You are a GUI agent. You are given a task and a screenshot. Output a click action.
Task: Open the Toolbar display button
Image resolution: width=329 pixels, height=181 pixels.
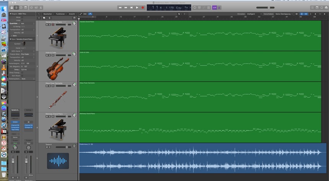click(26, 8)
